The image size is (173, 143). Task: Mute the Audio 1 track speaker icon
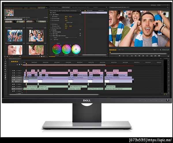pyautogui.click(x=13, y=84)
